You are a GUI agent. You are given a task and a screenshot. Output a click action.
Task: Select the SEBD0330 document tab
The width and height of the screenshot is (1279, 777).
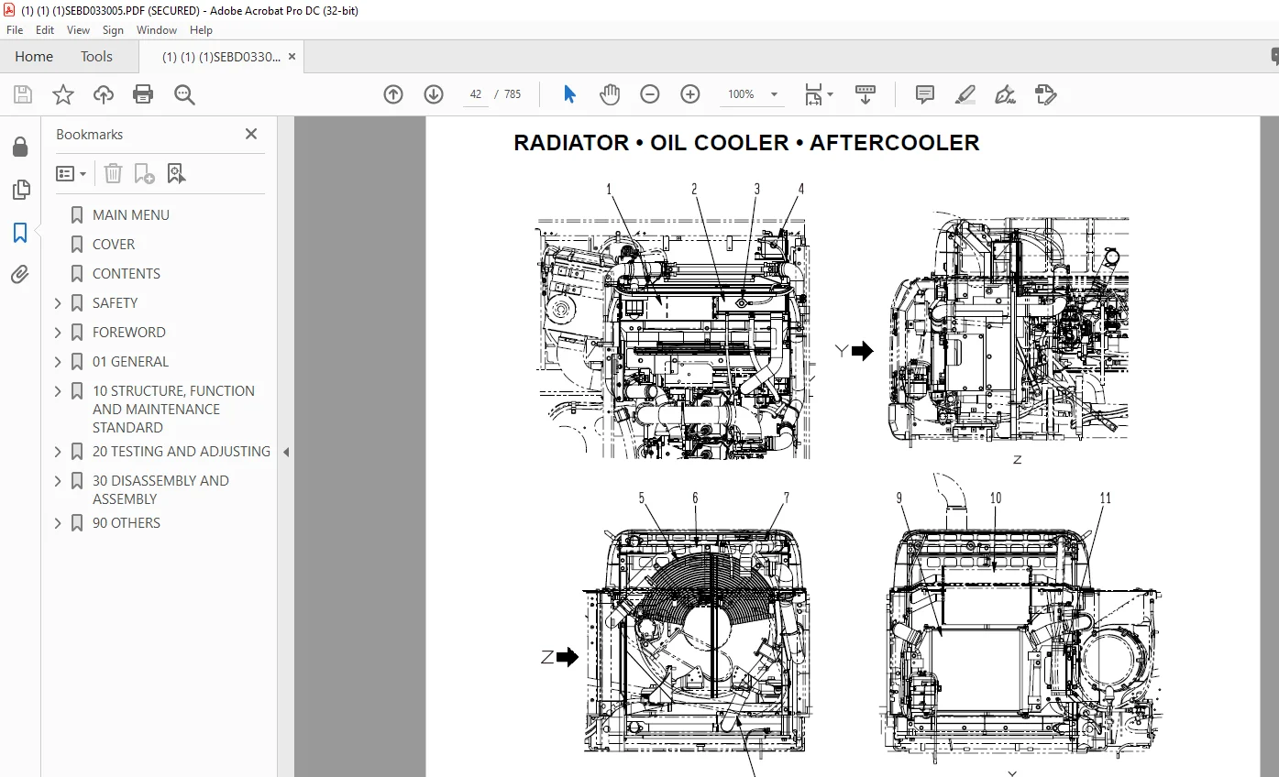pos(221,57)
